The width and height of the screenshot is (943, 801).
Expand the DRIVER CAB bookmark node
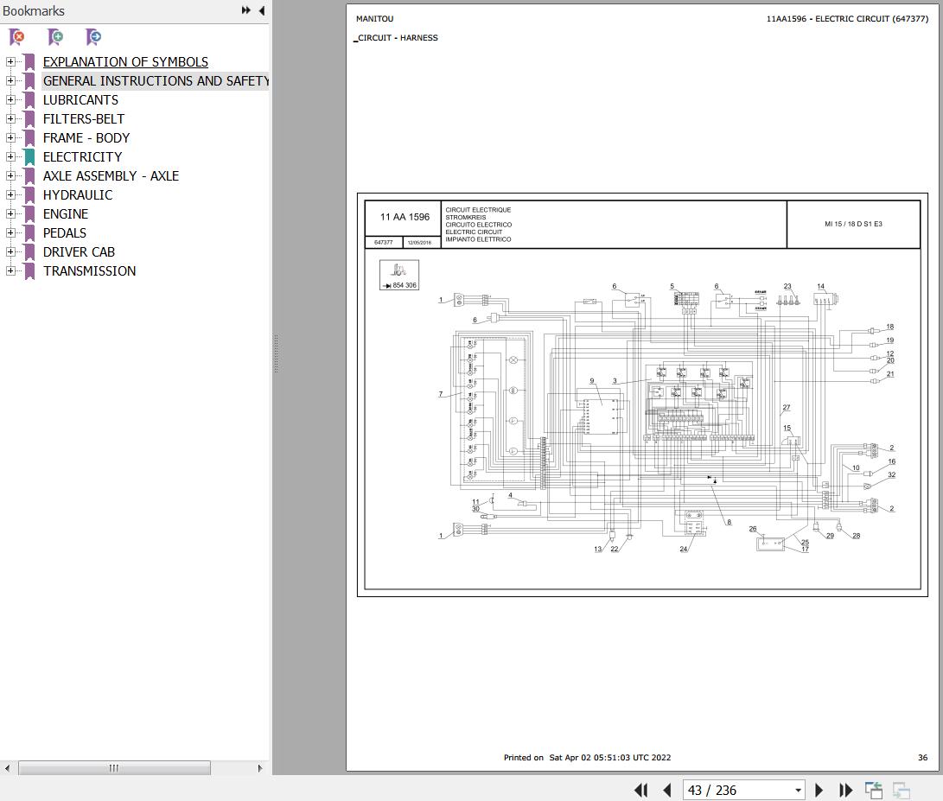(10, 252)
